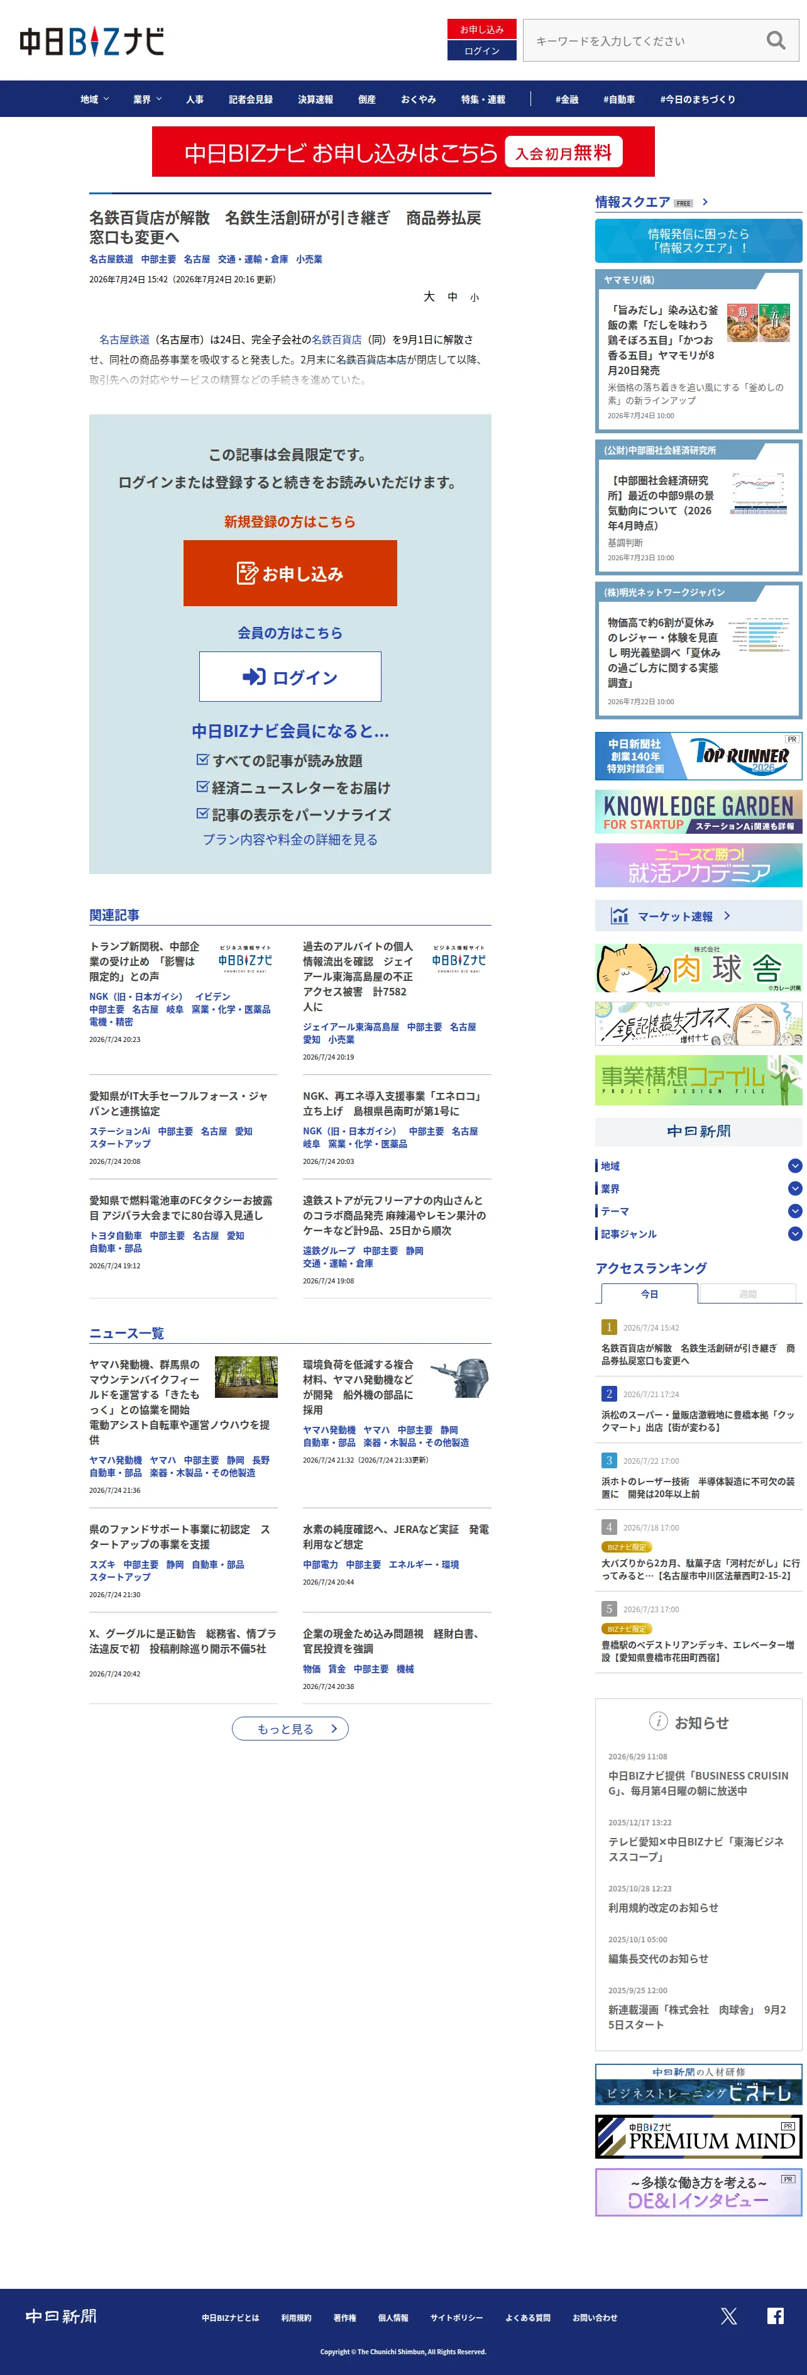Select the medium 中 font size option
Viewport: 807px width, 2375px height.
point(453,297)
